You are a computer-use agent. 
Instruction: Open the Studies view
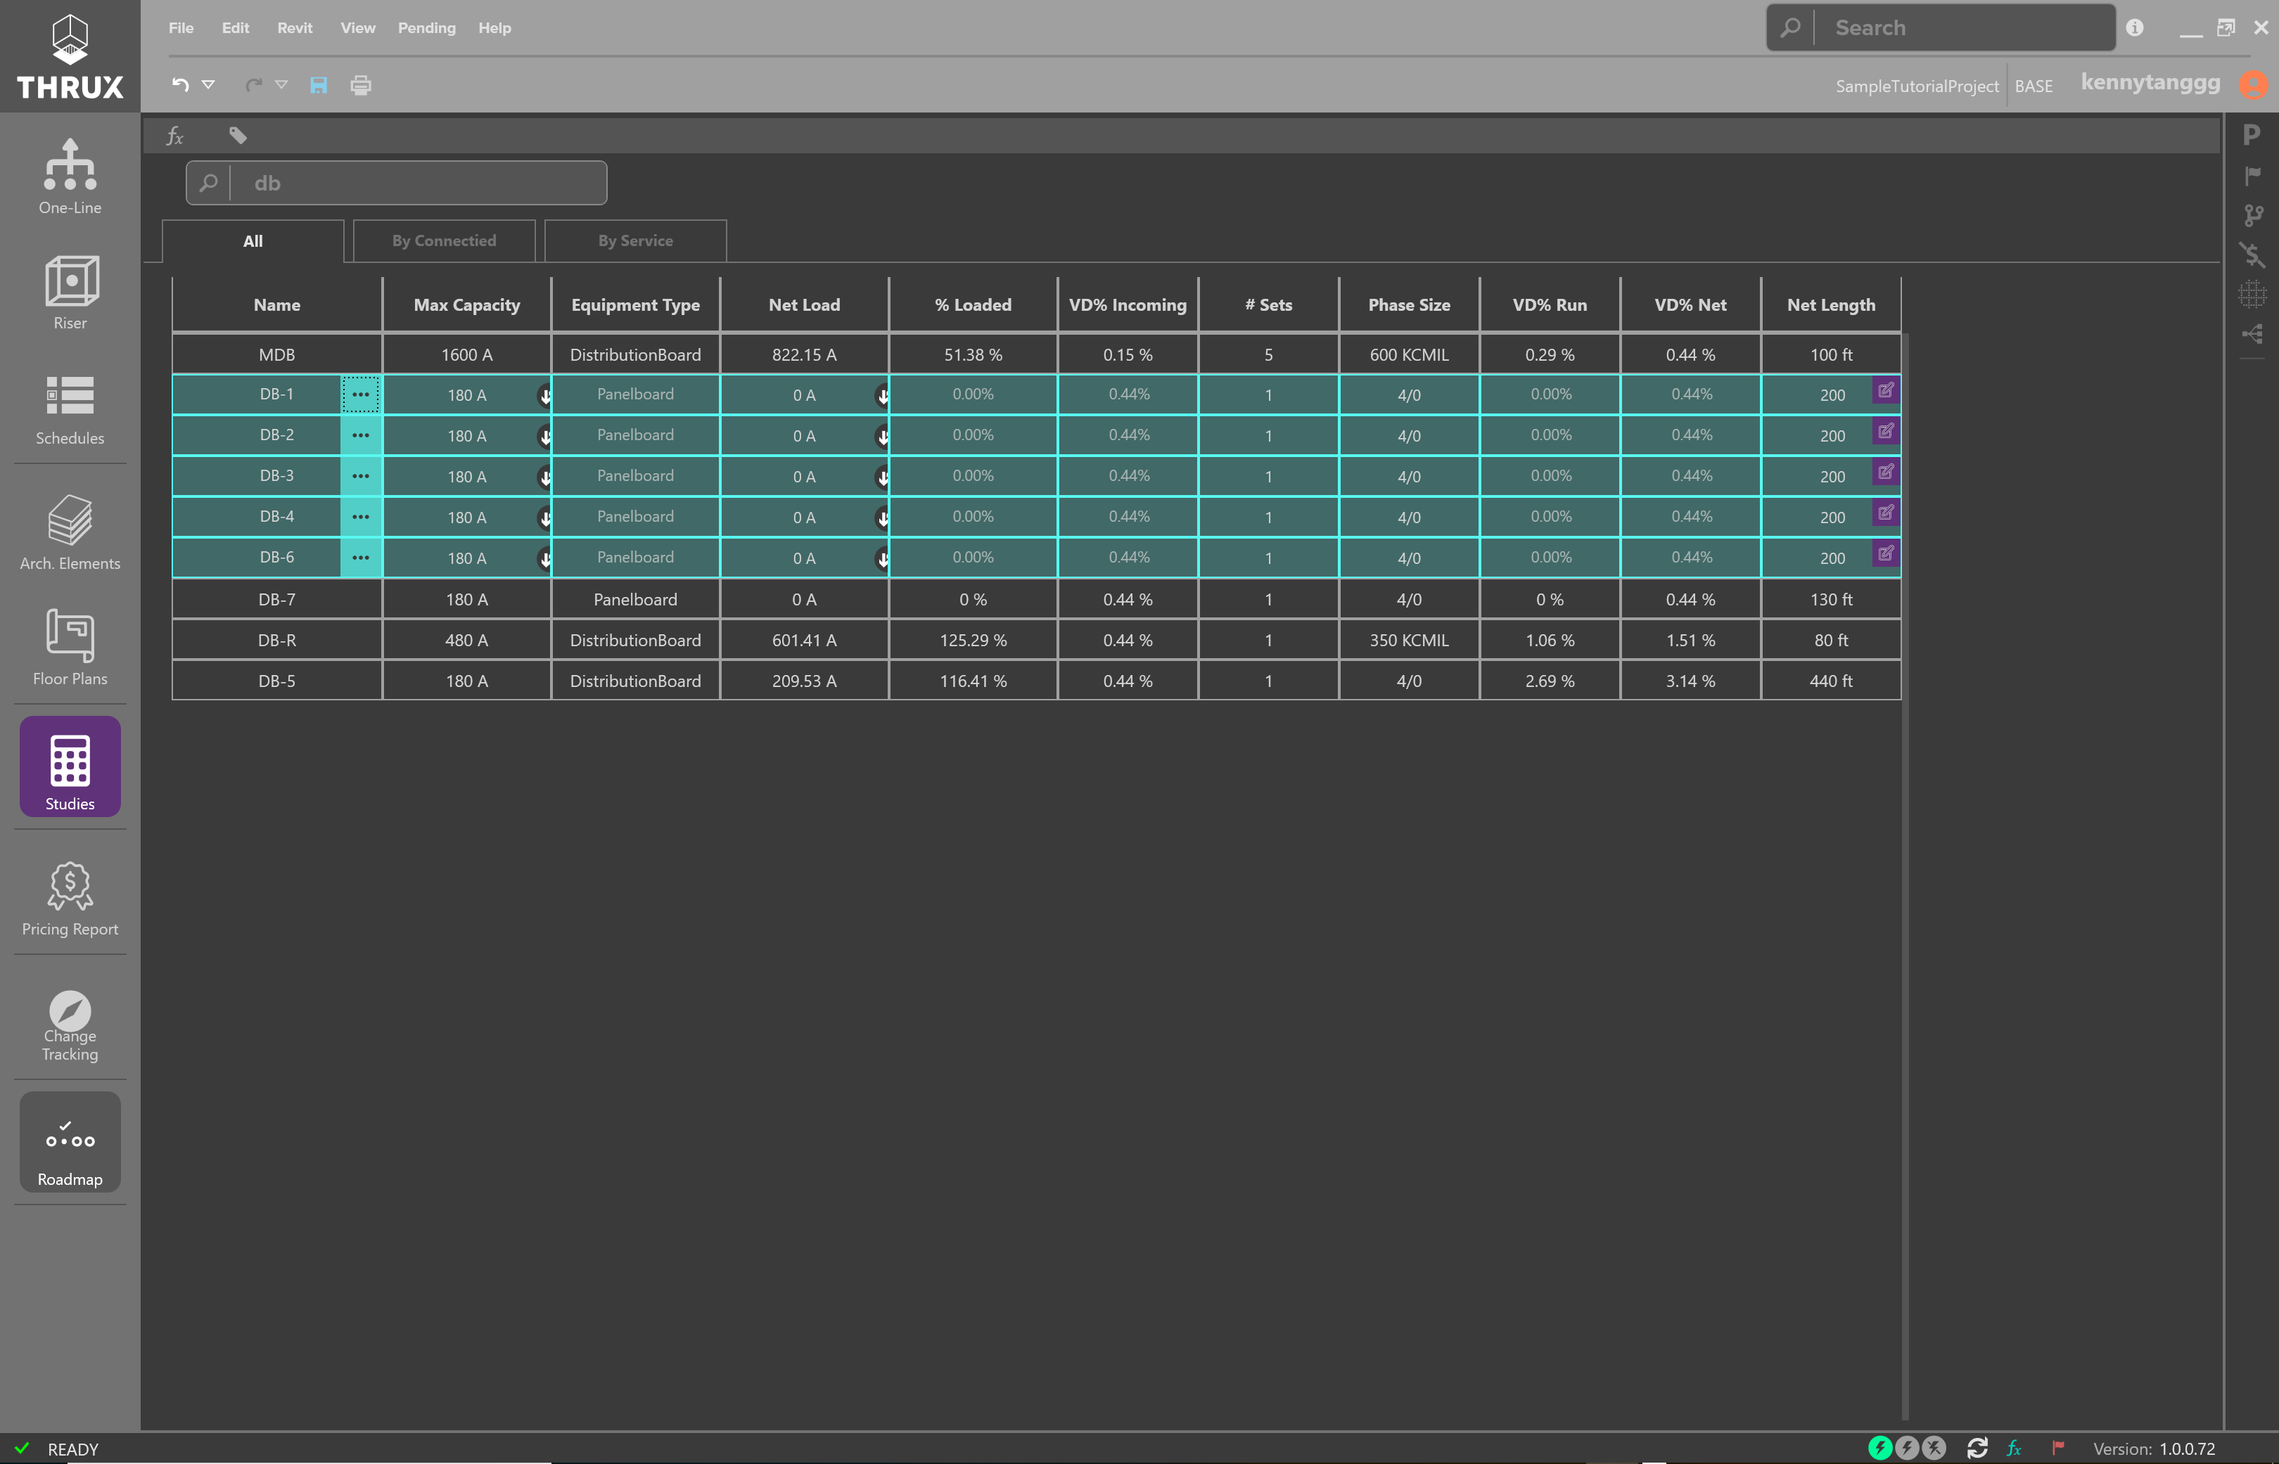click(70, 766)
